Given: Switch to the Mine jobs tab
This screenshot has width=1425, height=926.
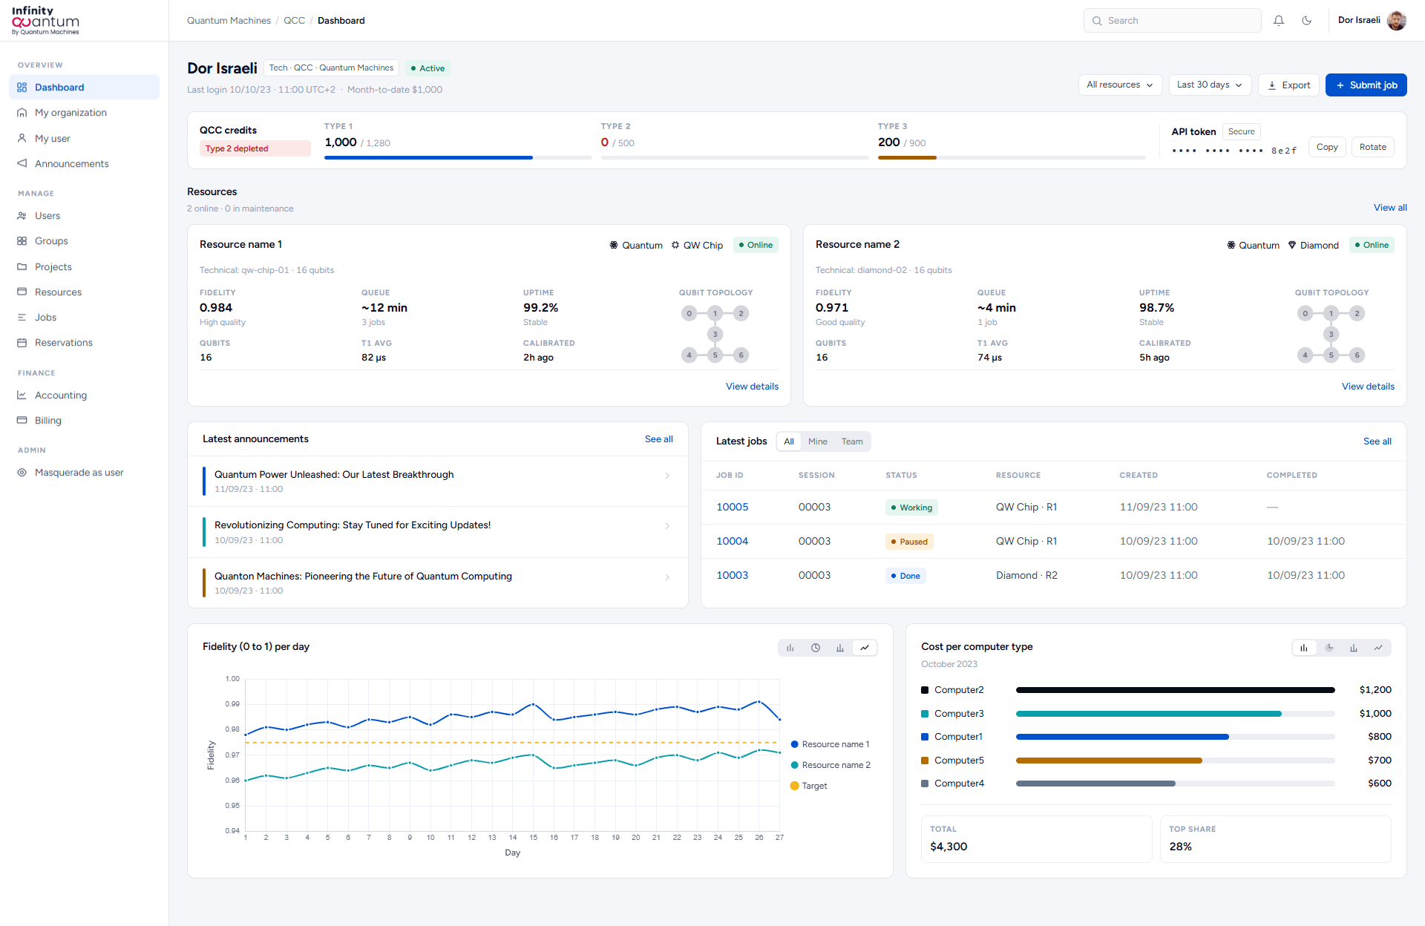Looking at the screenshot, I should (818, 441).
